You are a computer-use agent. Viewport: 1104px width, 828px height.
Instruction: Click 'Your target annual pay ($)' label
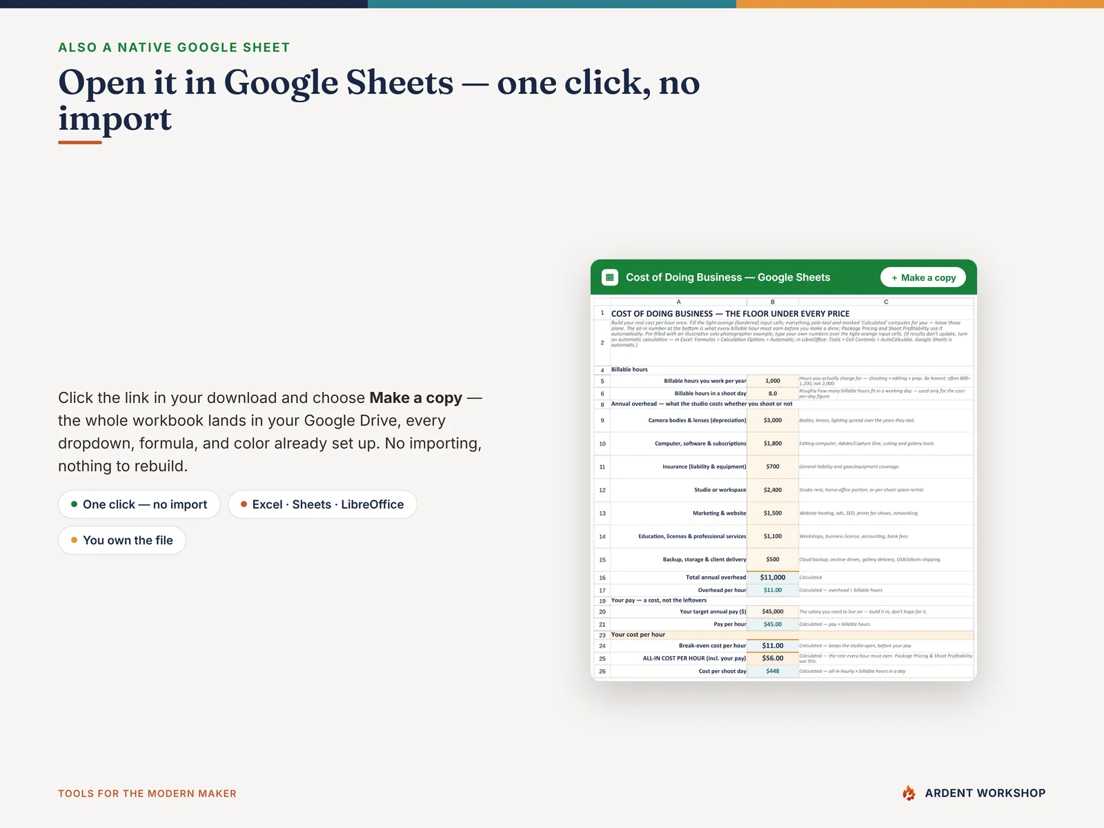[713, 611]
